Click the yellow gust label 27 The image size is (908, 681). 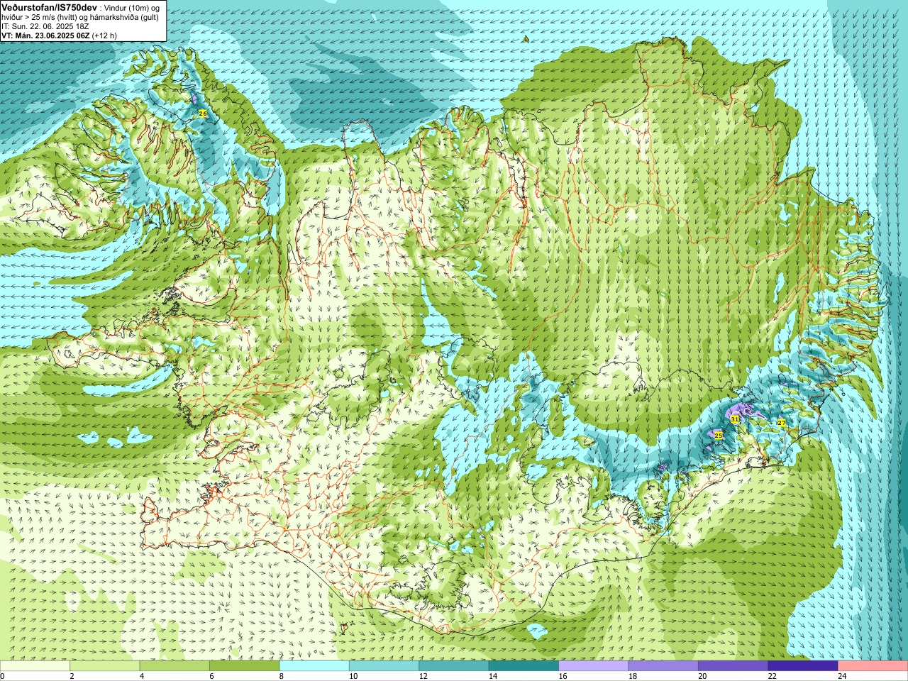click(781, 422)
